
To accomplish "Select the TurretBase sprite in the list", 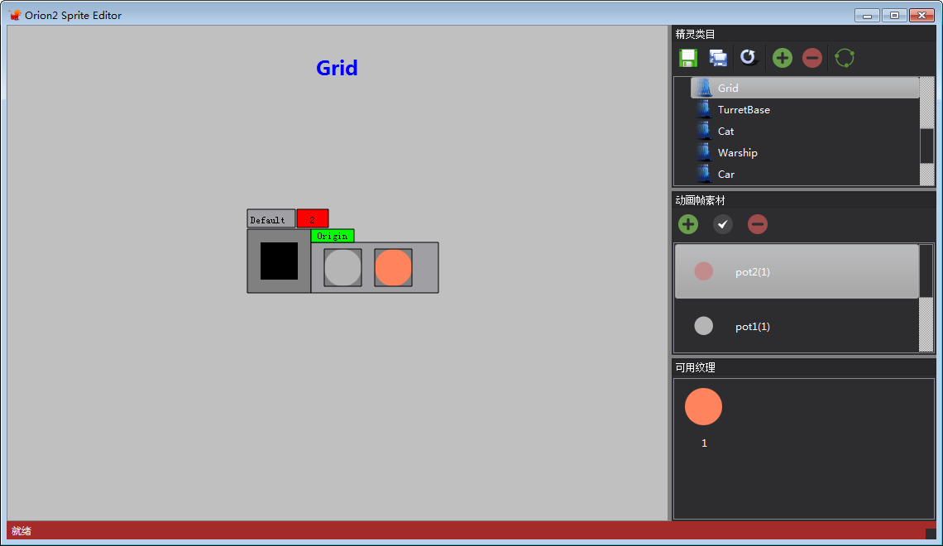I will coord(743,110).
